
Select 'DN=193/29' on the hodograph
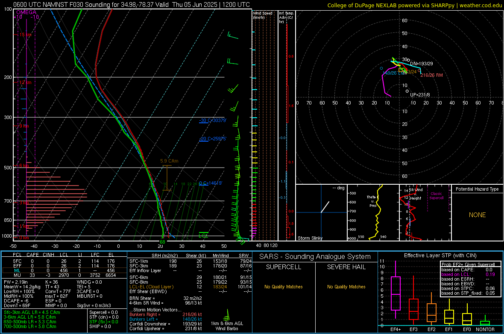pos(422,64)
